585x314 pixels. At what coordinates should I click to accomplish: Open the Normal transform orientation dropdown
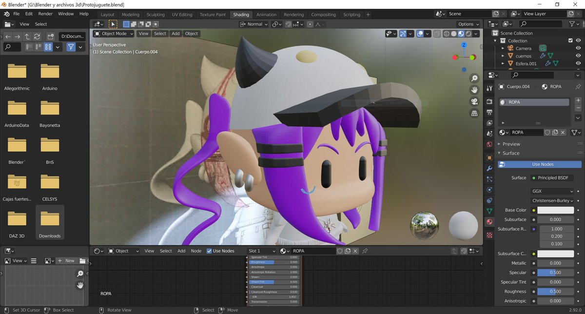pos(253,24)
